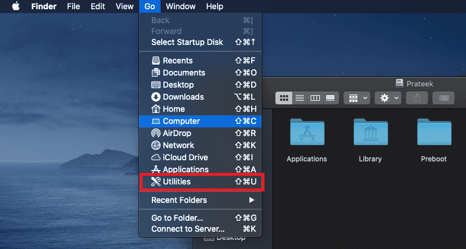
Task: Click the Applications folder name label
Action: (x=307, y=159)
